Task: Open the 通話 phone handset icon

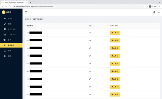Action: (x=5, y=24)
